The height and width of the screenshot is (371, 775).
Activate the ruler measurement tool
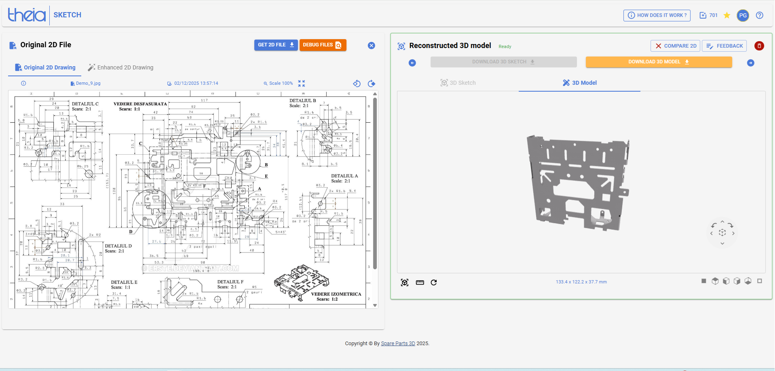(x=420, y=283)
